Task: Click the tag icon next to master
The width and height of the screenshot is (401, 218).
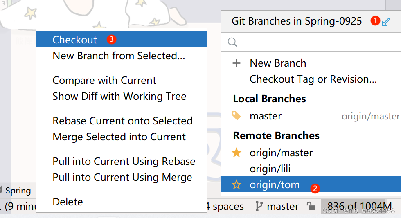Action: [237, 116]
